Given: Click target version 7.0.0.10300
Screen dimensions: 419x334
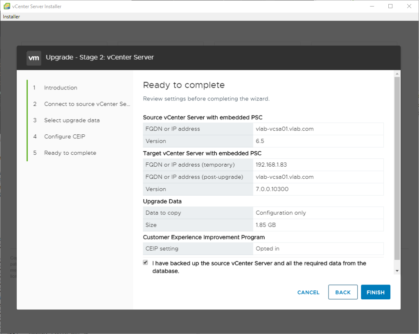Looking at the screenshot, I should click(x=272, y=189).
